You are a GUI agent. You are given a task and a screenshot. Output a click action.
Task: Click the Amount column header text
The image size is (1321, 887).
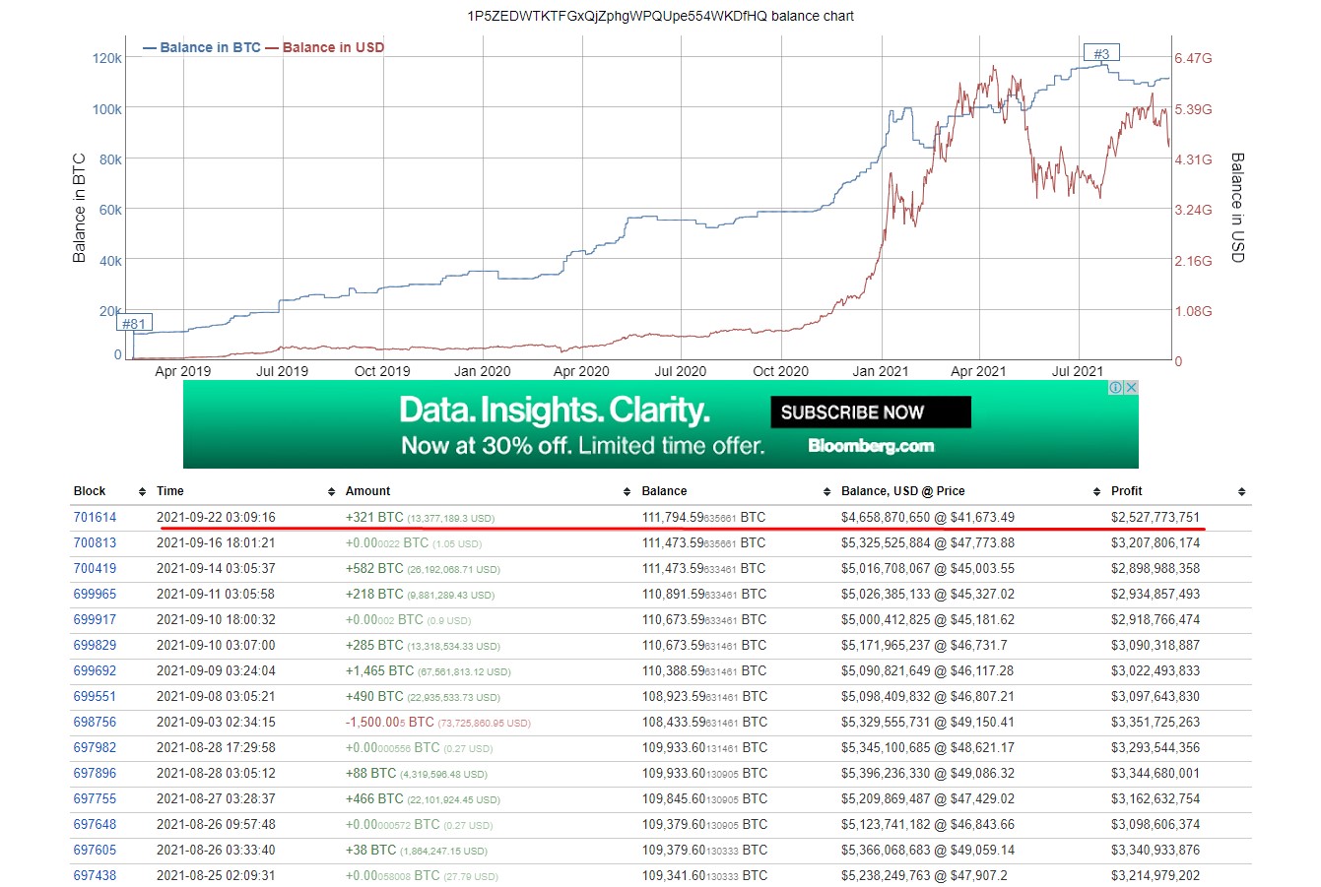coord(367,491)
